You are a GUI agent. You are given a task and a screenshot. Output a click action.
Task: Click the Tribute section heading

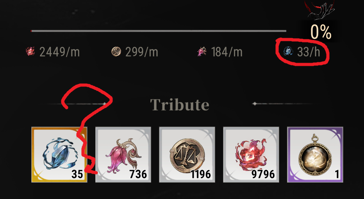click(179, 105)
